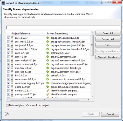Click green check icon for org.apache.ant:ant:1.9.2:jar
This screenshot has width=123, height=121.
(47, 38)
